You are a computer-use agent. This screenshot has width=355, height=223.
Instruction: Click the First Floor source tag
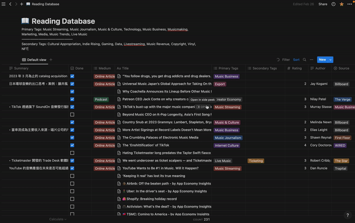(x=342, y=138)
